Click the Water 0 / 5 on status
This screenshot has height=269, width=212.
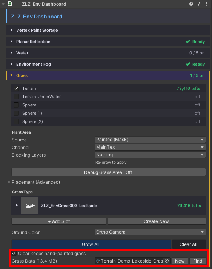pyautogui.click(x=197, y=53)
